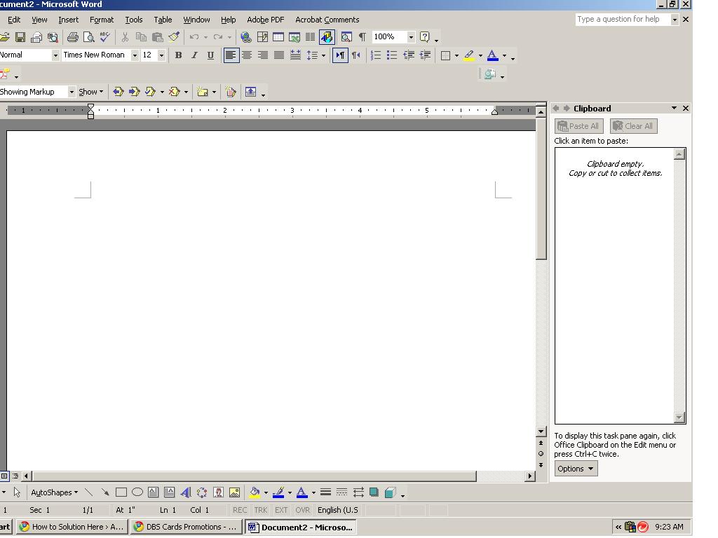
Task: Open the font size 12 dropdown
Action: click(161, 55)
